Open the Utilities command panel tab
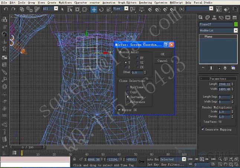Image resolution: width=240 pixels, height=168 pixels. pyautogui.click(x=234, y=18)
